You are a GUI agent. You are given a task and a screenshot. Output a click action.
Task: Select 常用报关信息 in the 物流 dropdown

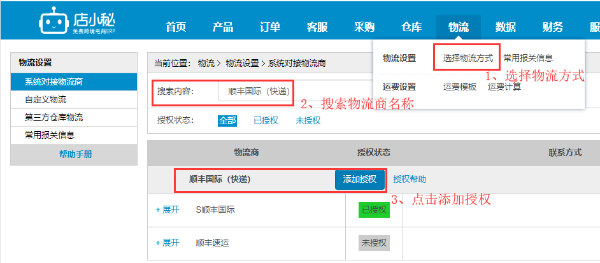[x=528, y=58]
